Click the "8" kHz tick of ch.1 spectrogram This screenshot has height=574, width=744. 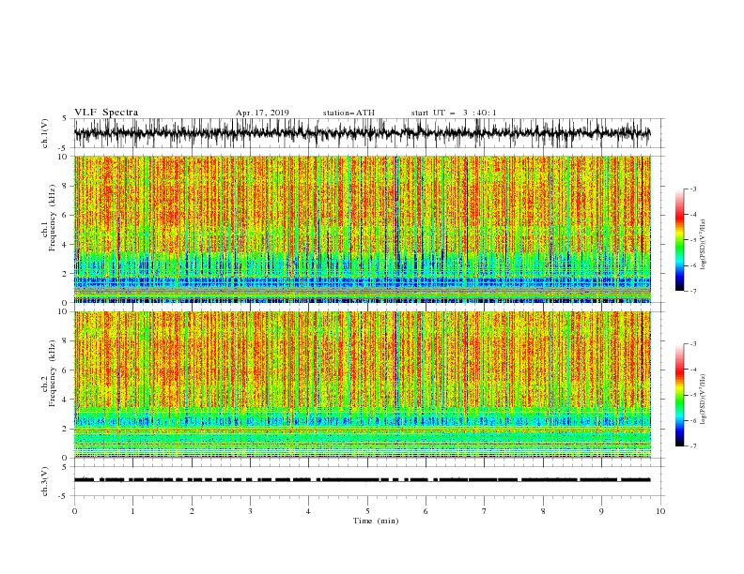[x=64, y=186]
